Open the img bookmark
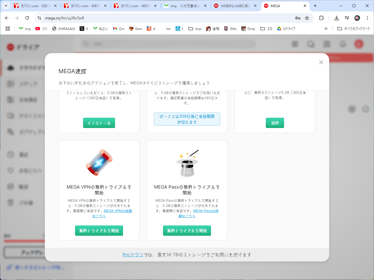This screenshot has width=374, height=280. point(25,29)
